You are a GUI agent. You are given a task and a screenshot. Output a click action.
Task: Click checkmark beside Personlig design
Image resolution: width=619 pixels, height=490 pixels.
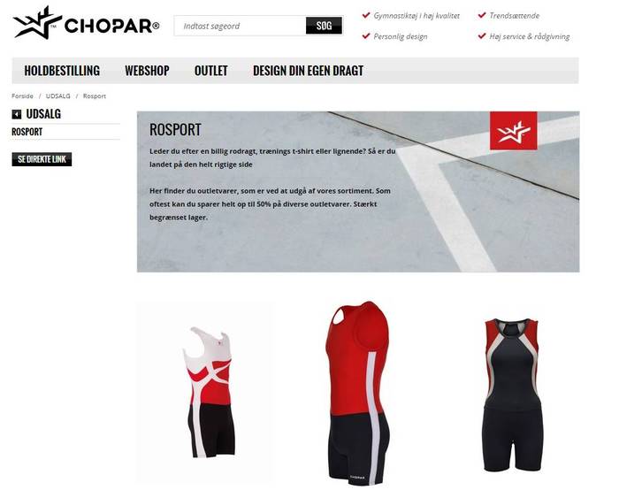(365, 36)
